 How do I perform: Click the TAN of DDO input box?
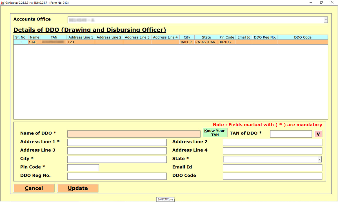point(291,134)
